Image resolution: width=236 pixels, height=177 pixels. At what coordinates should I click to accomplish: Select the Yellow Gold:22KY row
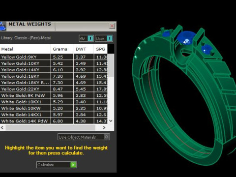(54, 89)
